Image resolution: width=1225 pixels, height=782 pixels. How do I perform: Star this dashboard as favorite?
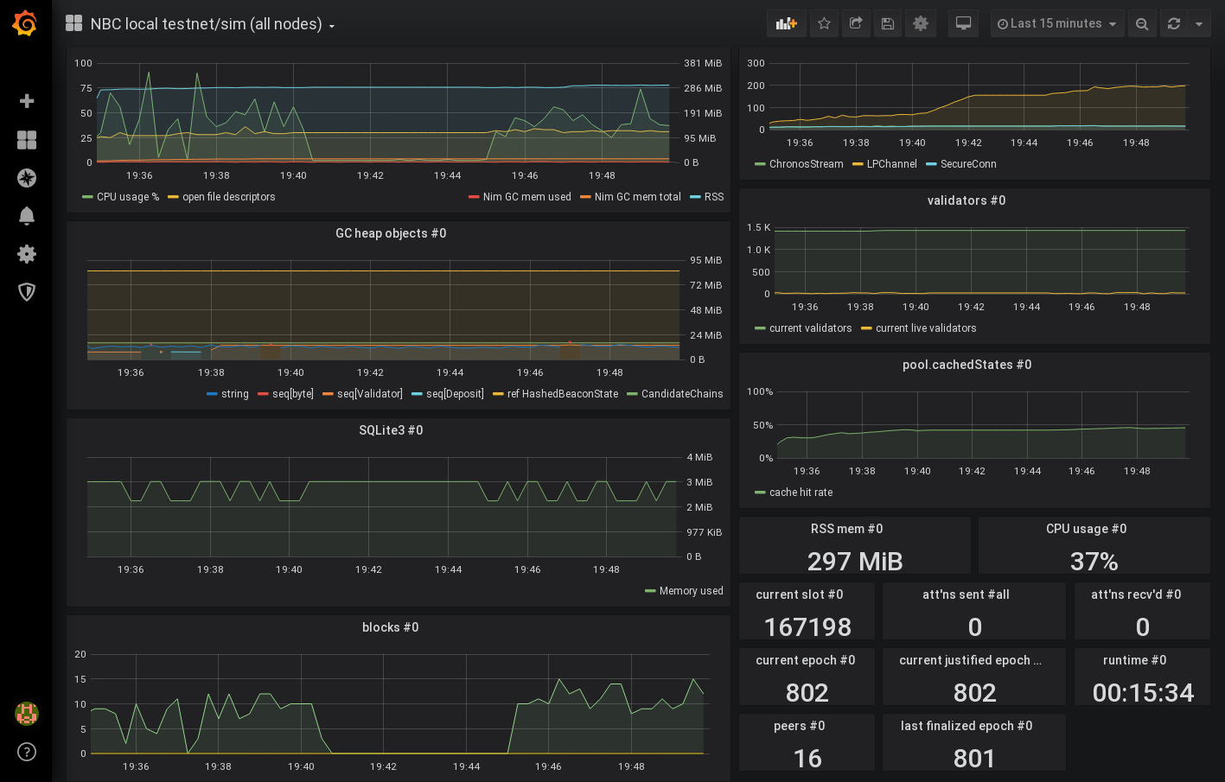tap(824, 23)
